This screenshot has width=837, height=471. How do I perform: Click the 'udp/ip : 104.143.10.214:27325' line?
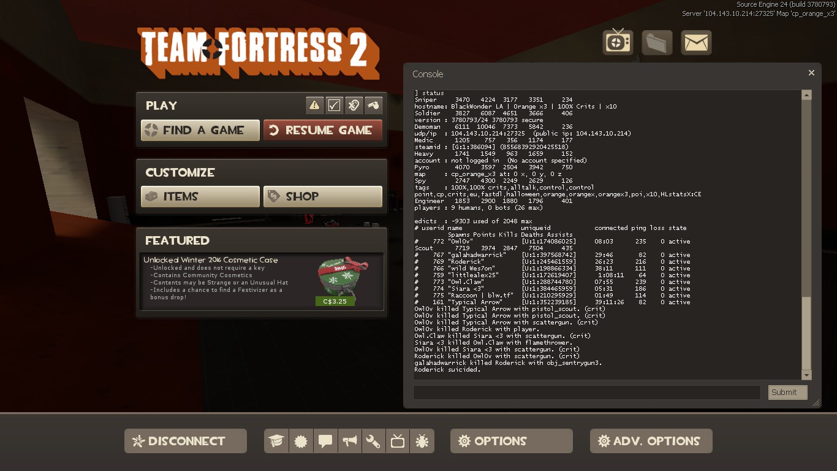point(523,133)
